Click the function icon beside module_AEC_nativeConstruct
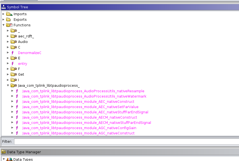This screenshot has height=161, width=239. click(17, 101)
